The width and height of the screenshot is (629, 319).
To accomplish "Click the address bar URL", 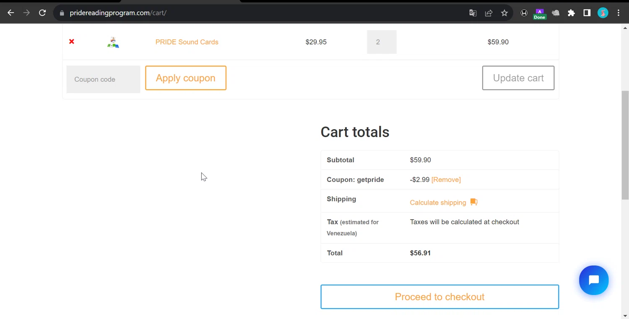I will 118,13.
